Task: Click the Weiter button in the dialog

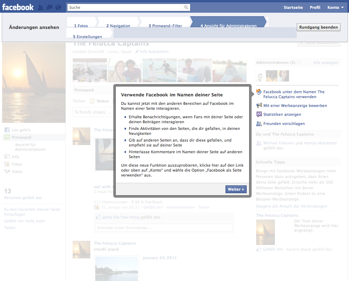Action: pos(236,189)
